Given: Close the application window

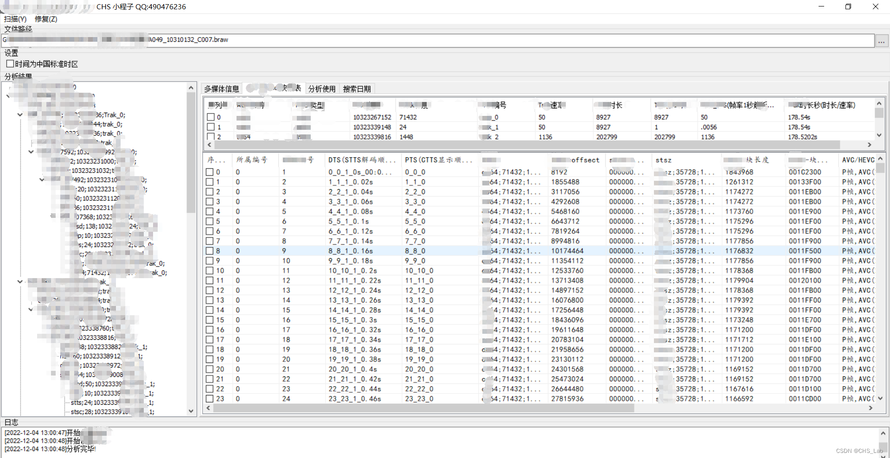Looking at the screenshot, I should tap(876, 6).
